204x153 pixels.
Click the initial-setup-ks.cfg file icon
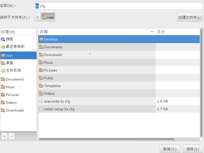41,109
